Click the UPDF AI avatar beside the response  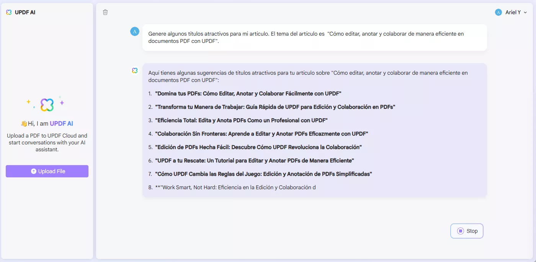(135, 70)
